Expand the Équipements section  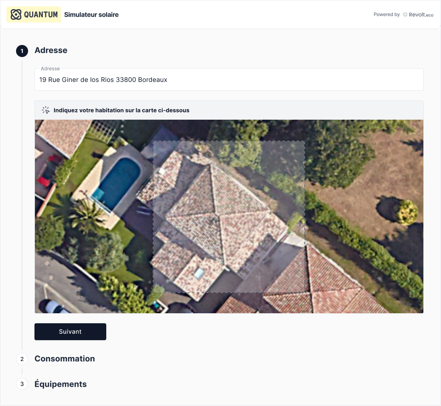pyautogui.click(x=61, y=384)
